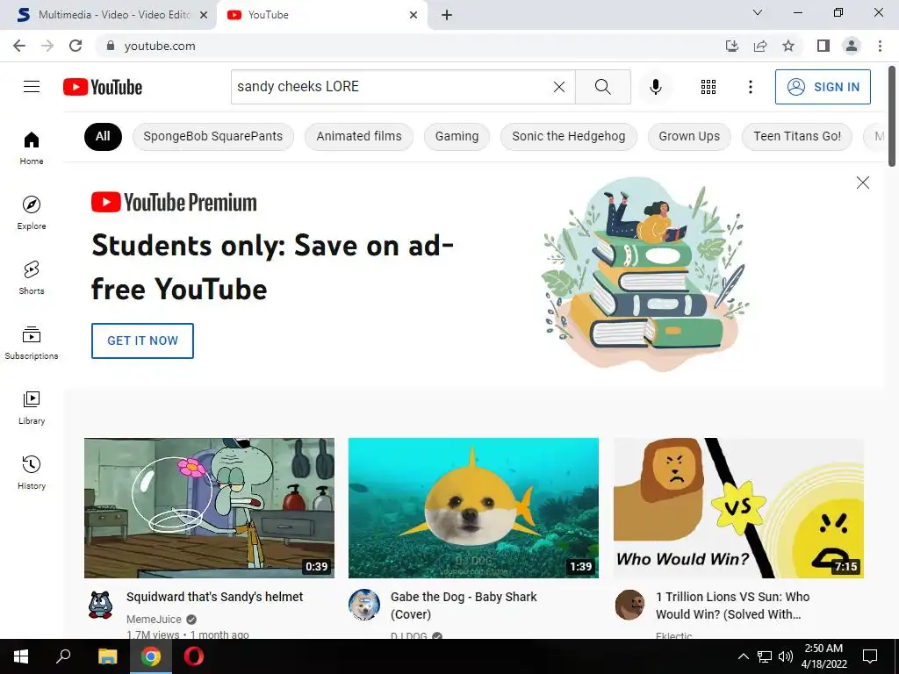Image resolution: width=899 pixels, height=674 pixels.
Task: Play the Baby Shark dog thumbnail video
Action: click(473, 508)
